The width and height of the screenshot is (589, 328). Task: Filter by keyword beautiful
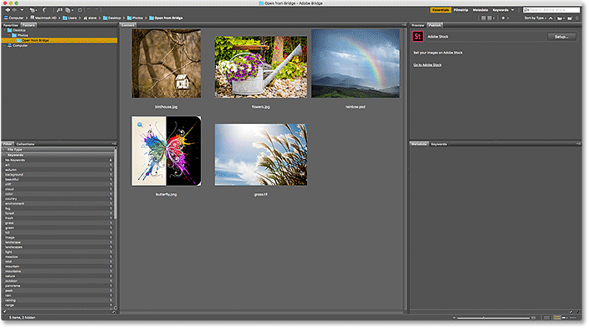tap(59, 180)
